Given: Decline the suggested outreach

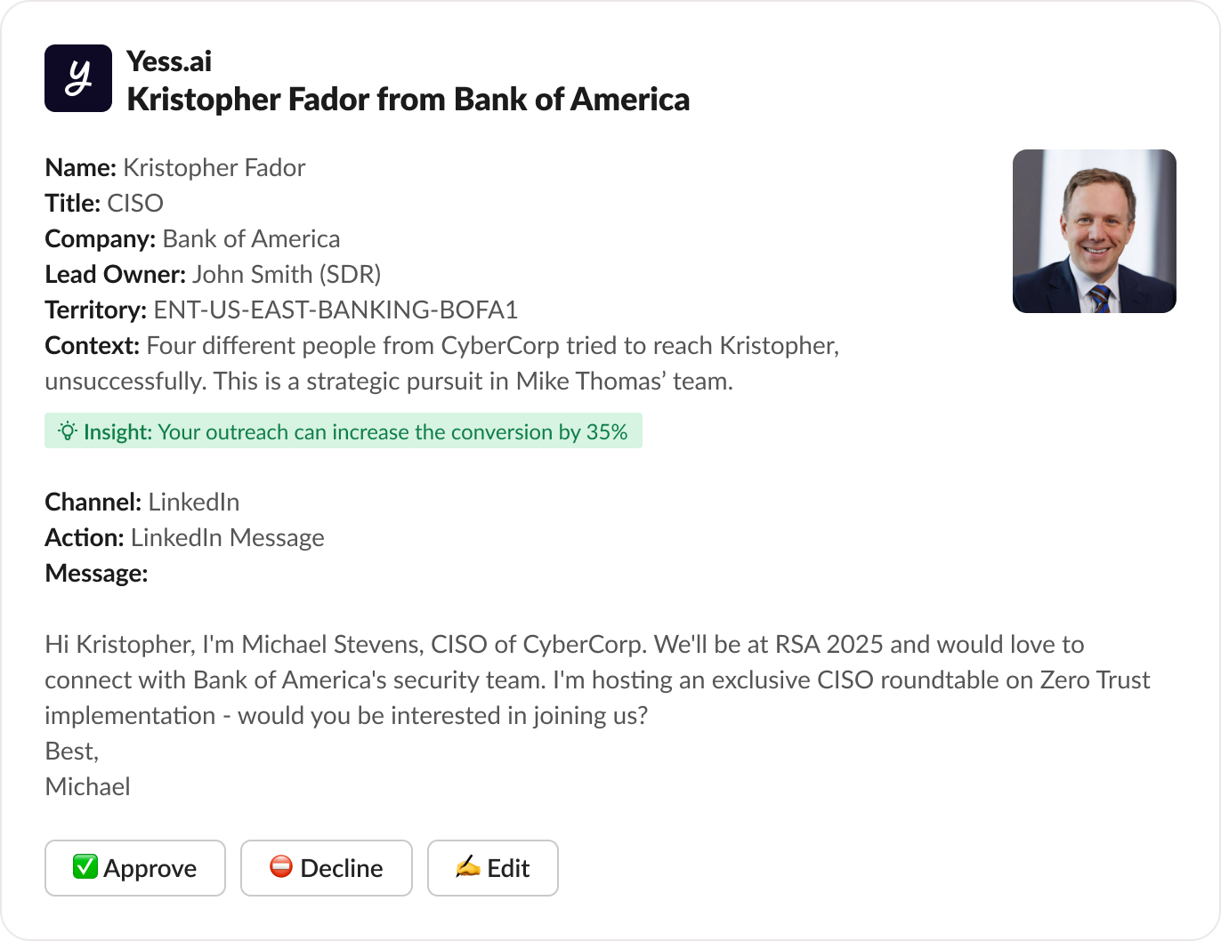Looking at the screenshot, I should (x=327, y=868).
